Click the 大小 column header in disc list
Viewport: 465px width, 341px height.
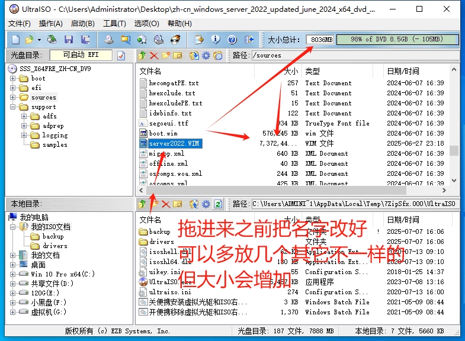(291, 71)
